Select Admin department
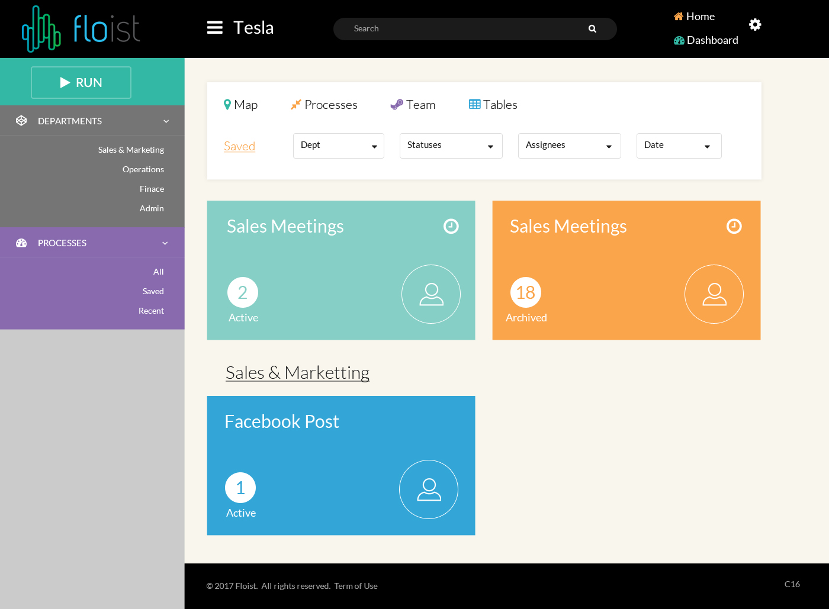Screen dimensions: 829x609 (152, 208)
